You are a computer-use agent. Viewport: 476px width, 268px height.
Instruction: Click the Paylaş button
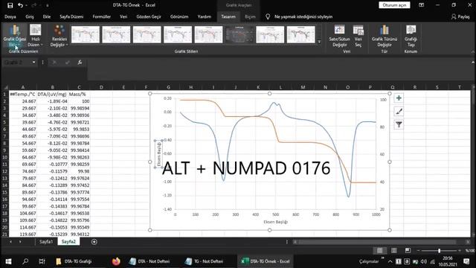click(x=460, y=16)
